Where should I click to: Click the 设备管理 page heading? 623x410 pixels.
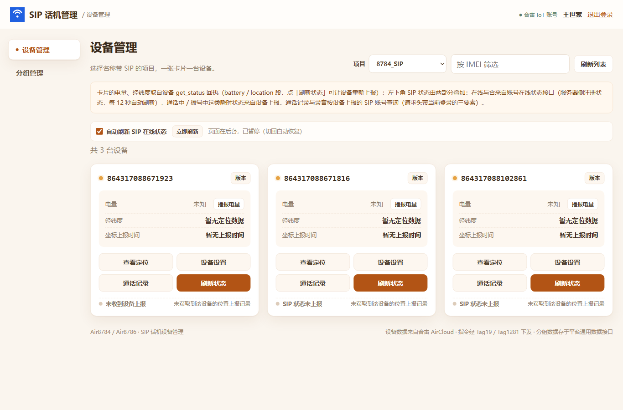pos(114,48)
